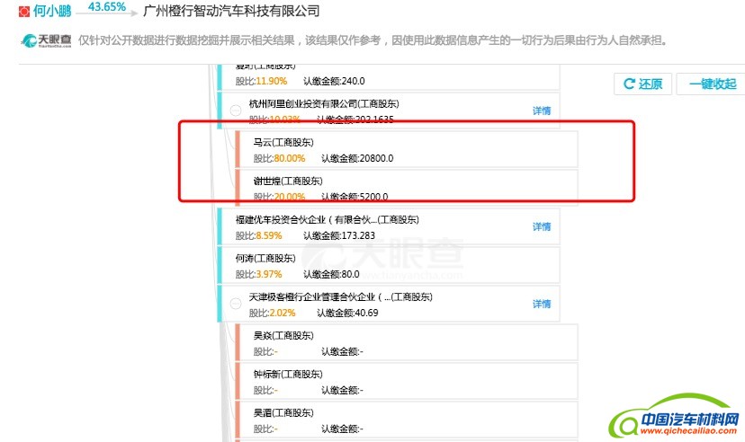Click the 一键收起 collapse-all button
This screenshot has width=745, height=442.
[712, 84]
